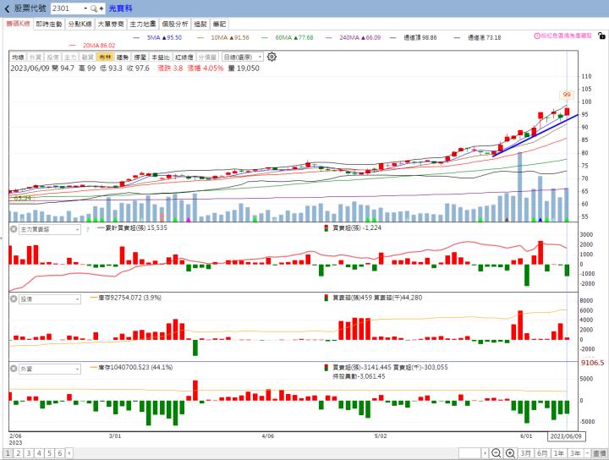Viewport: 609px width, 460px height.
Task: Toggle the 紅綠燈 indicator button
Action: point(184,57)
